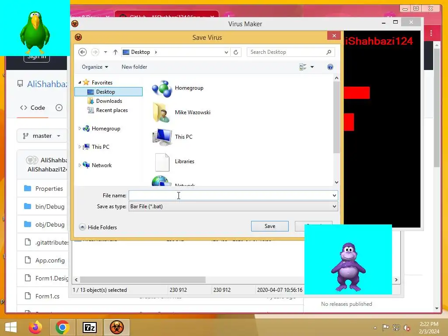Expand the address bar path dropdown
Screen dimensions: 448x336
pos(226,52)
